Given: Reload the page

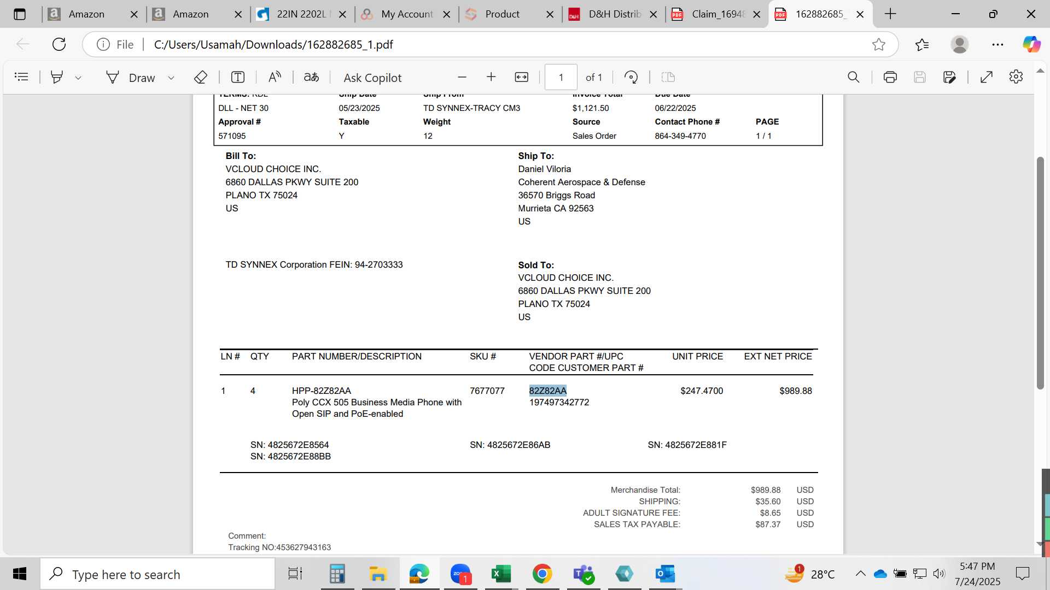Looking at the screenshot, I should click(59, 44).
